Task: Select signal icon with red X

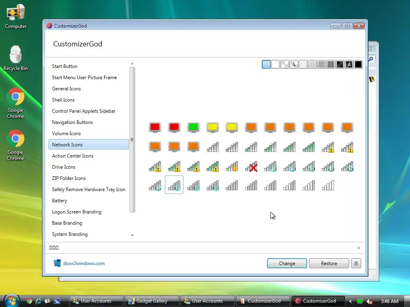Action: 251,166
